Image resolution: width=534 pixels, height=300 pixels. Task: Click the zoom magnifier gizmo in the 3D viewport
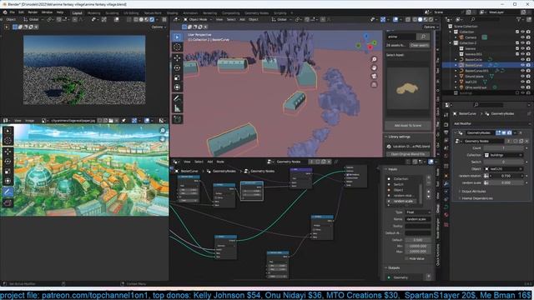coord(374,59)
